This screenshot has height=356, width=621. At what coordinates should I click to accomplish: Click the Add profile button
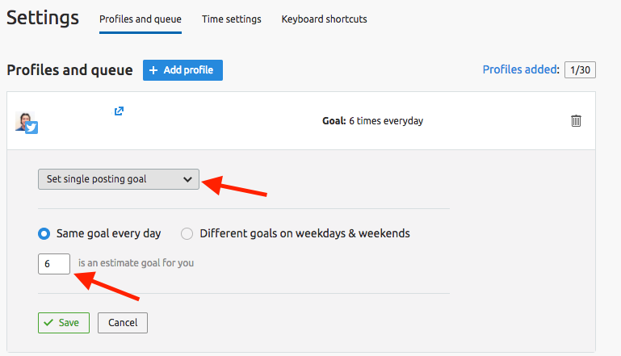183,70
